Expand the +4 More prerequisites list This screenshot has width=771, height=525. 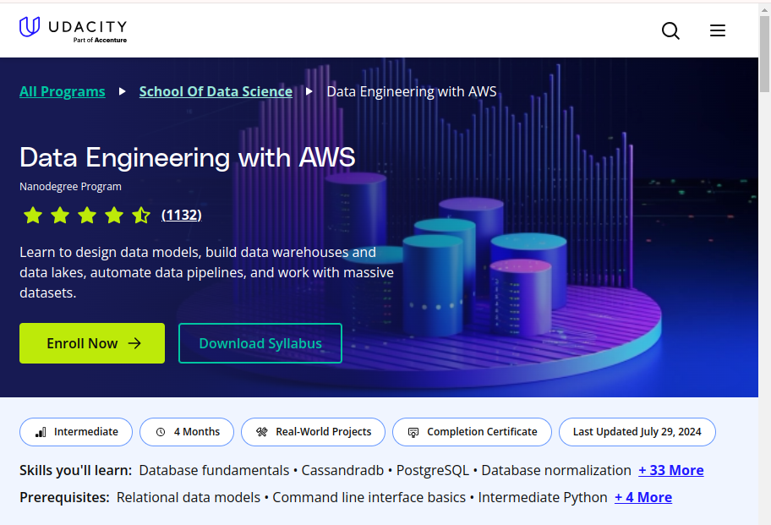point(642,497)
